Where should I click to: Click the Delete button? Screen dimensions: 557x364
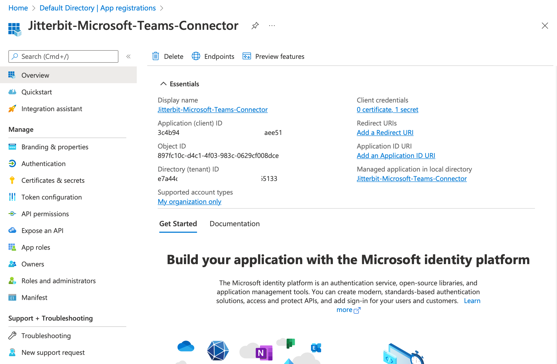[x=168, y=56]
